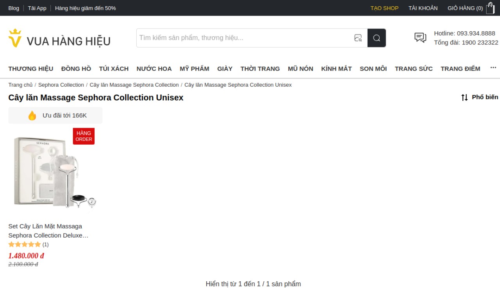The image size is (500, 300).
Task: Open the shopping bag cart icon
Action: click(x=490, y=8)
